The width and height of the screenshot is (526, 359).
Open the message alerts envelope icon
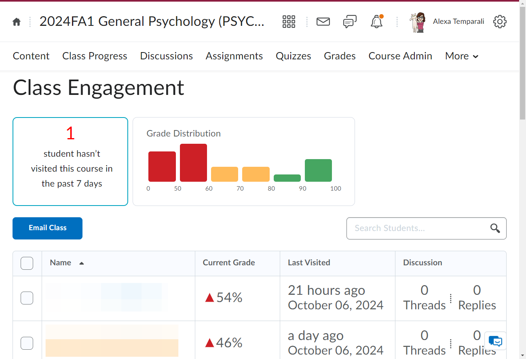[323, 22]
